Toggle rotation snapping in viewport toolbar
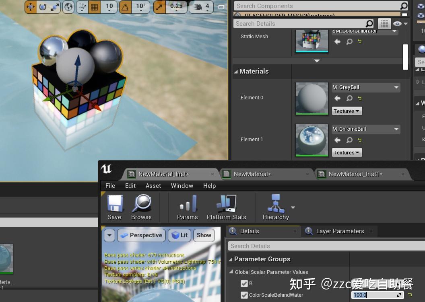Screen dimensions: 425x302 (125, 7)
